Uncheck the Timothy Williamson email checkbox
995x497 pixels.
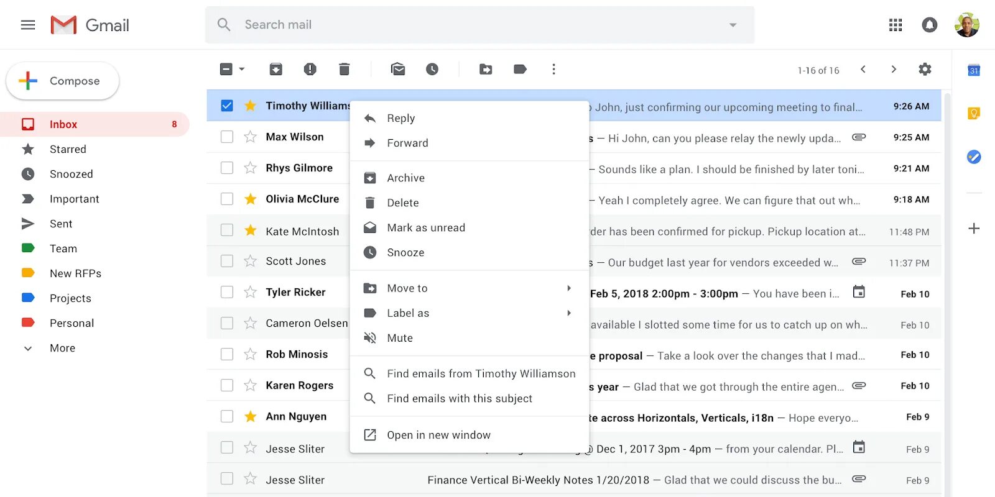[x=227, y=106]
